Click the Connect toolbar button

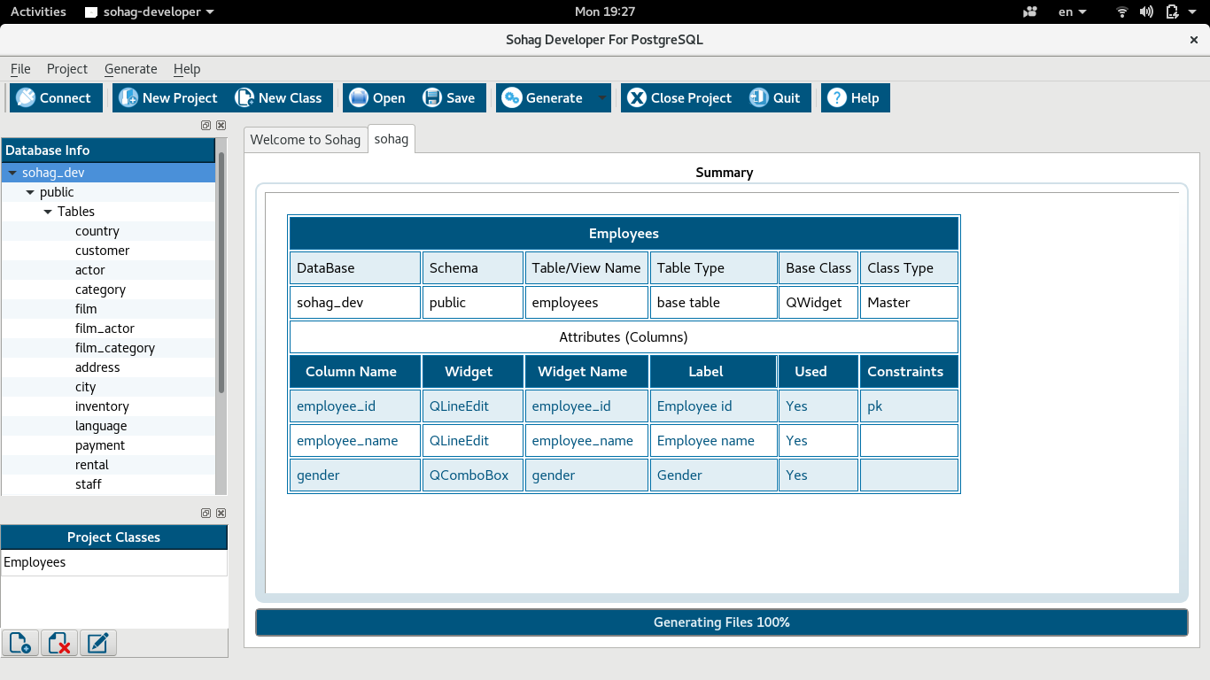pos(56,97)
